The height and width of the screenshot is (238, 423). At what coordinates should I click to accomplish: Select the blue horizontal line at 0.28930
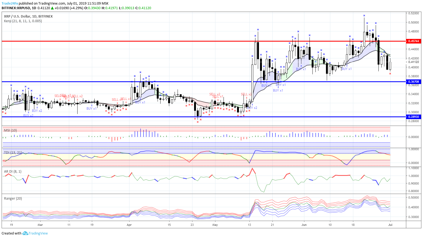click(x=204, y=117)
